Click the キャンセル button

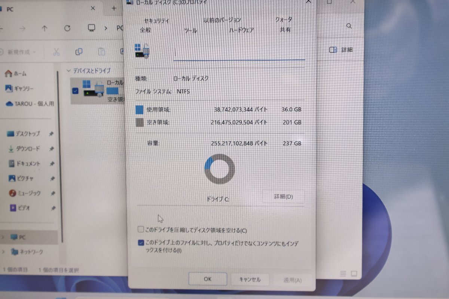250,279
